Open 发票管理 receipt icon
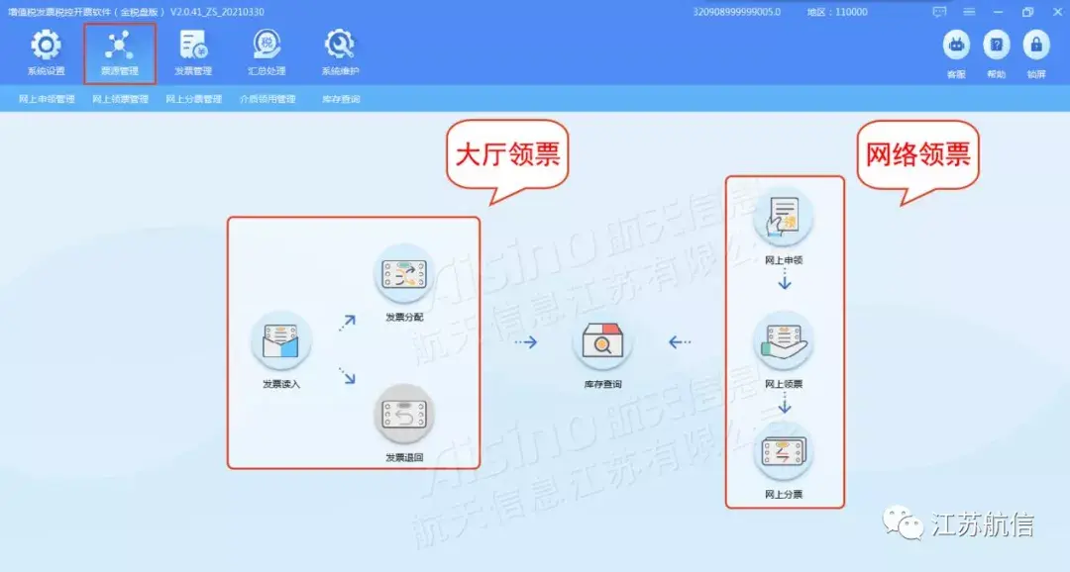Screen dimensions: 1070x572 click(x=193, y=46)
